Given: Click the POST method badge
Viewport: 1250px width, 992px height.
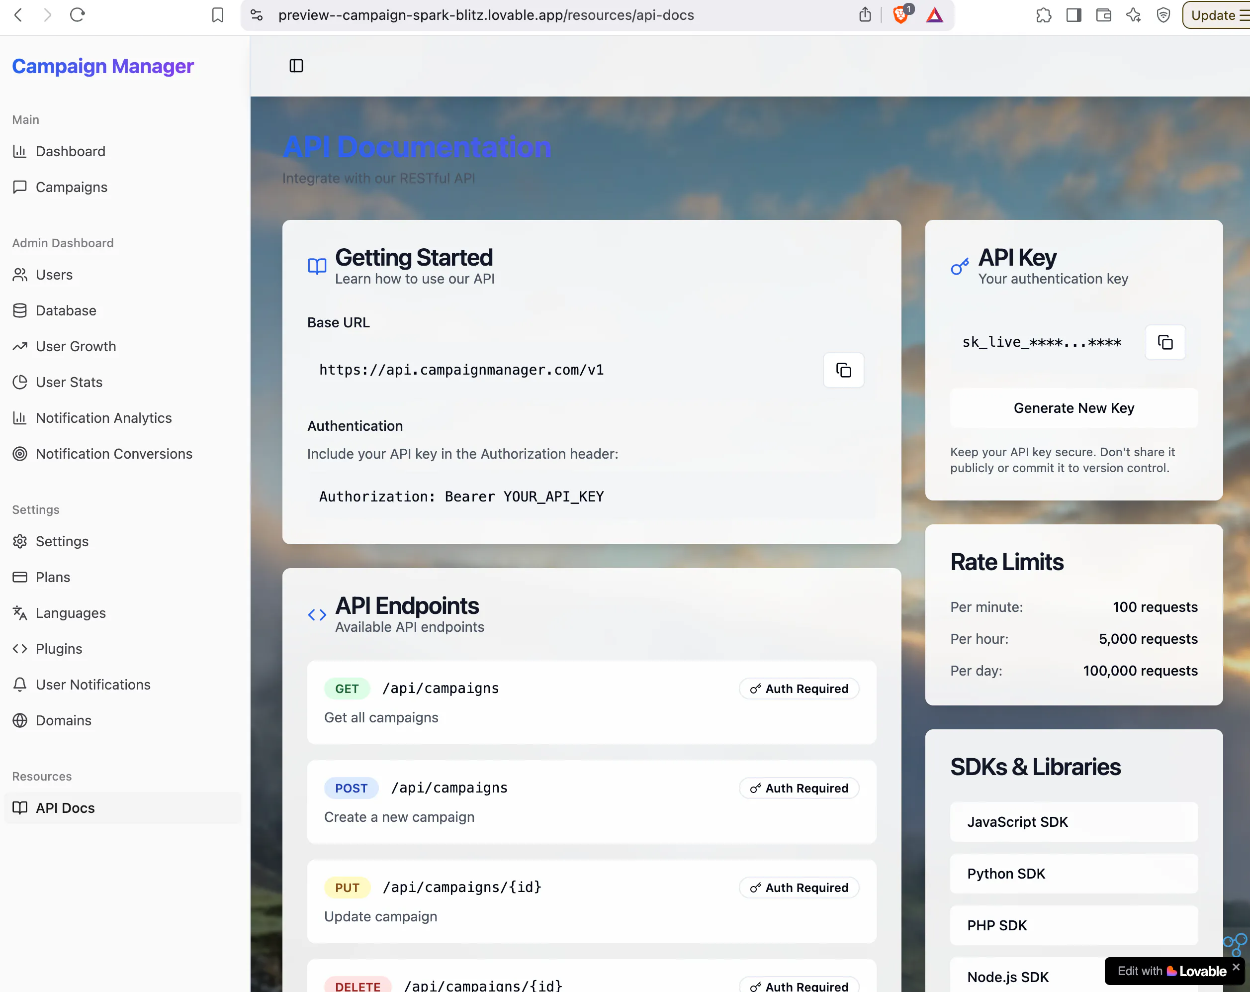Looking at the screenshot, I should pyautogui.click(x=352, y=788).
